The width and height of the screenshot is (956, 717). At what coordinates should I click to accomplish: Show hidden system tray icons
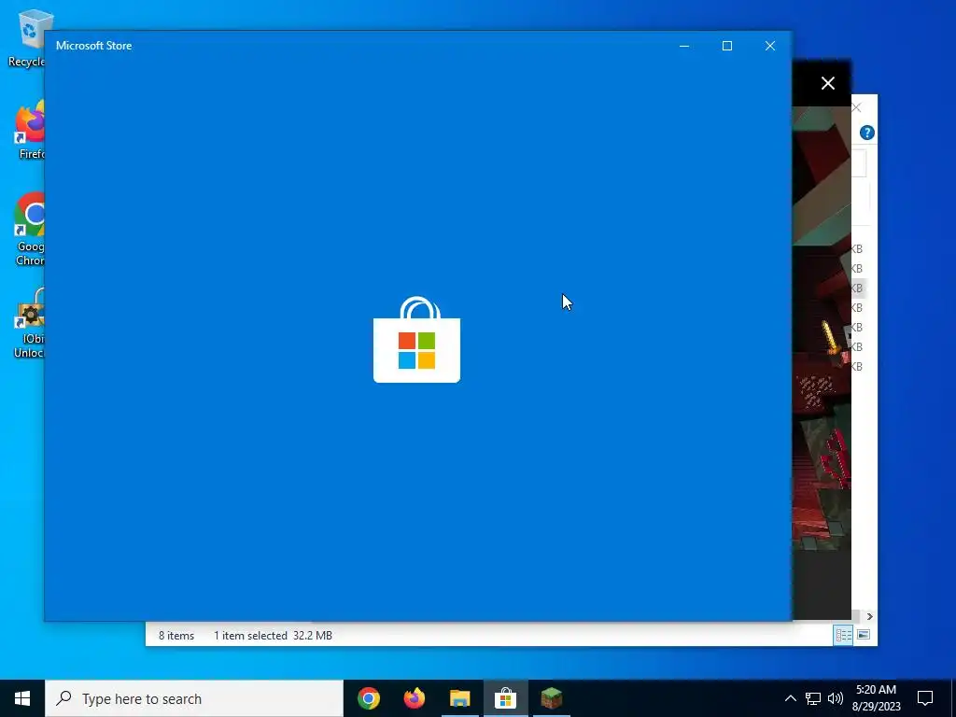pos(790,698)
